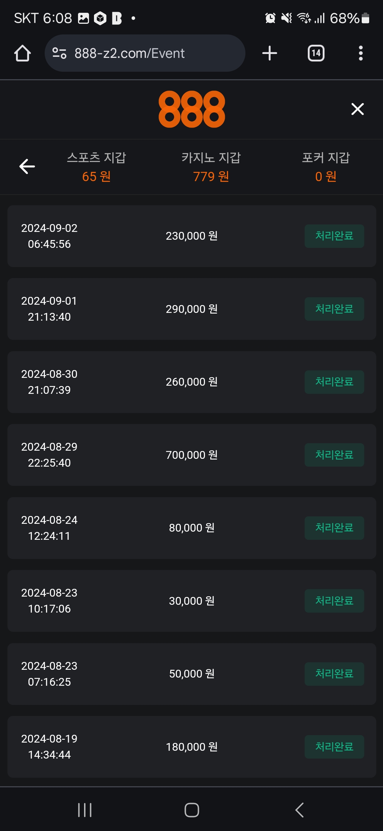Click the 888 orange logo
Image resolution: width=383 pixels, height=831 pixels.
tap(191, 109)
